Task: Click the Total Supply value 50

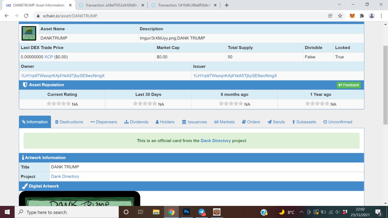Action: pos(230,57)
